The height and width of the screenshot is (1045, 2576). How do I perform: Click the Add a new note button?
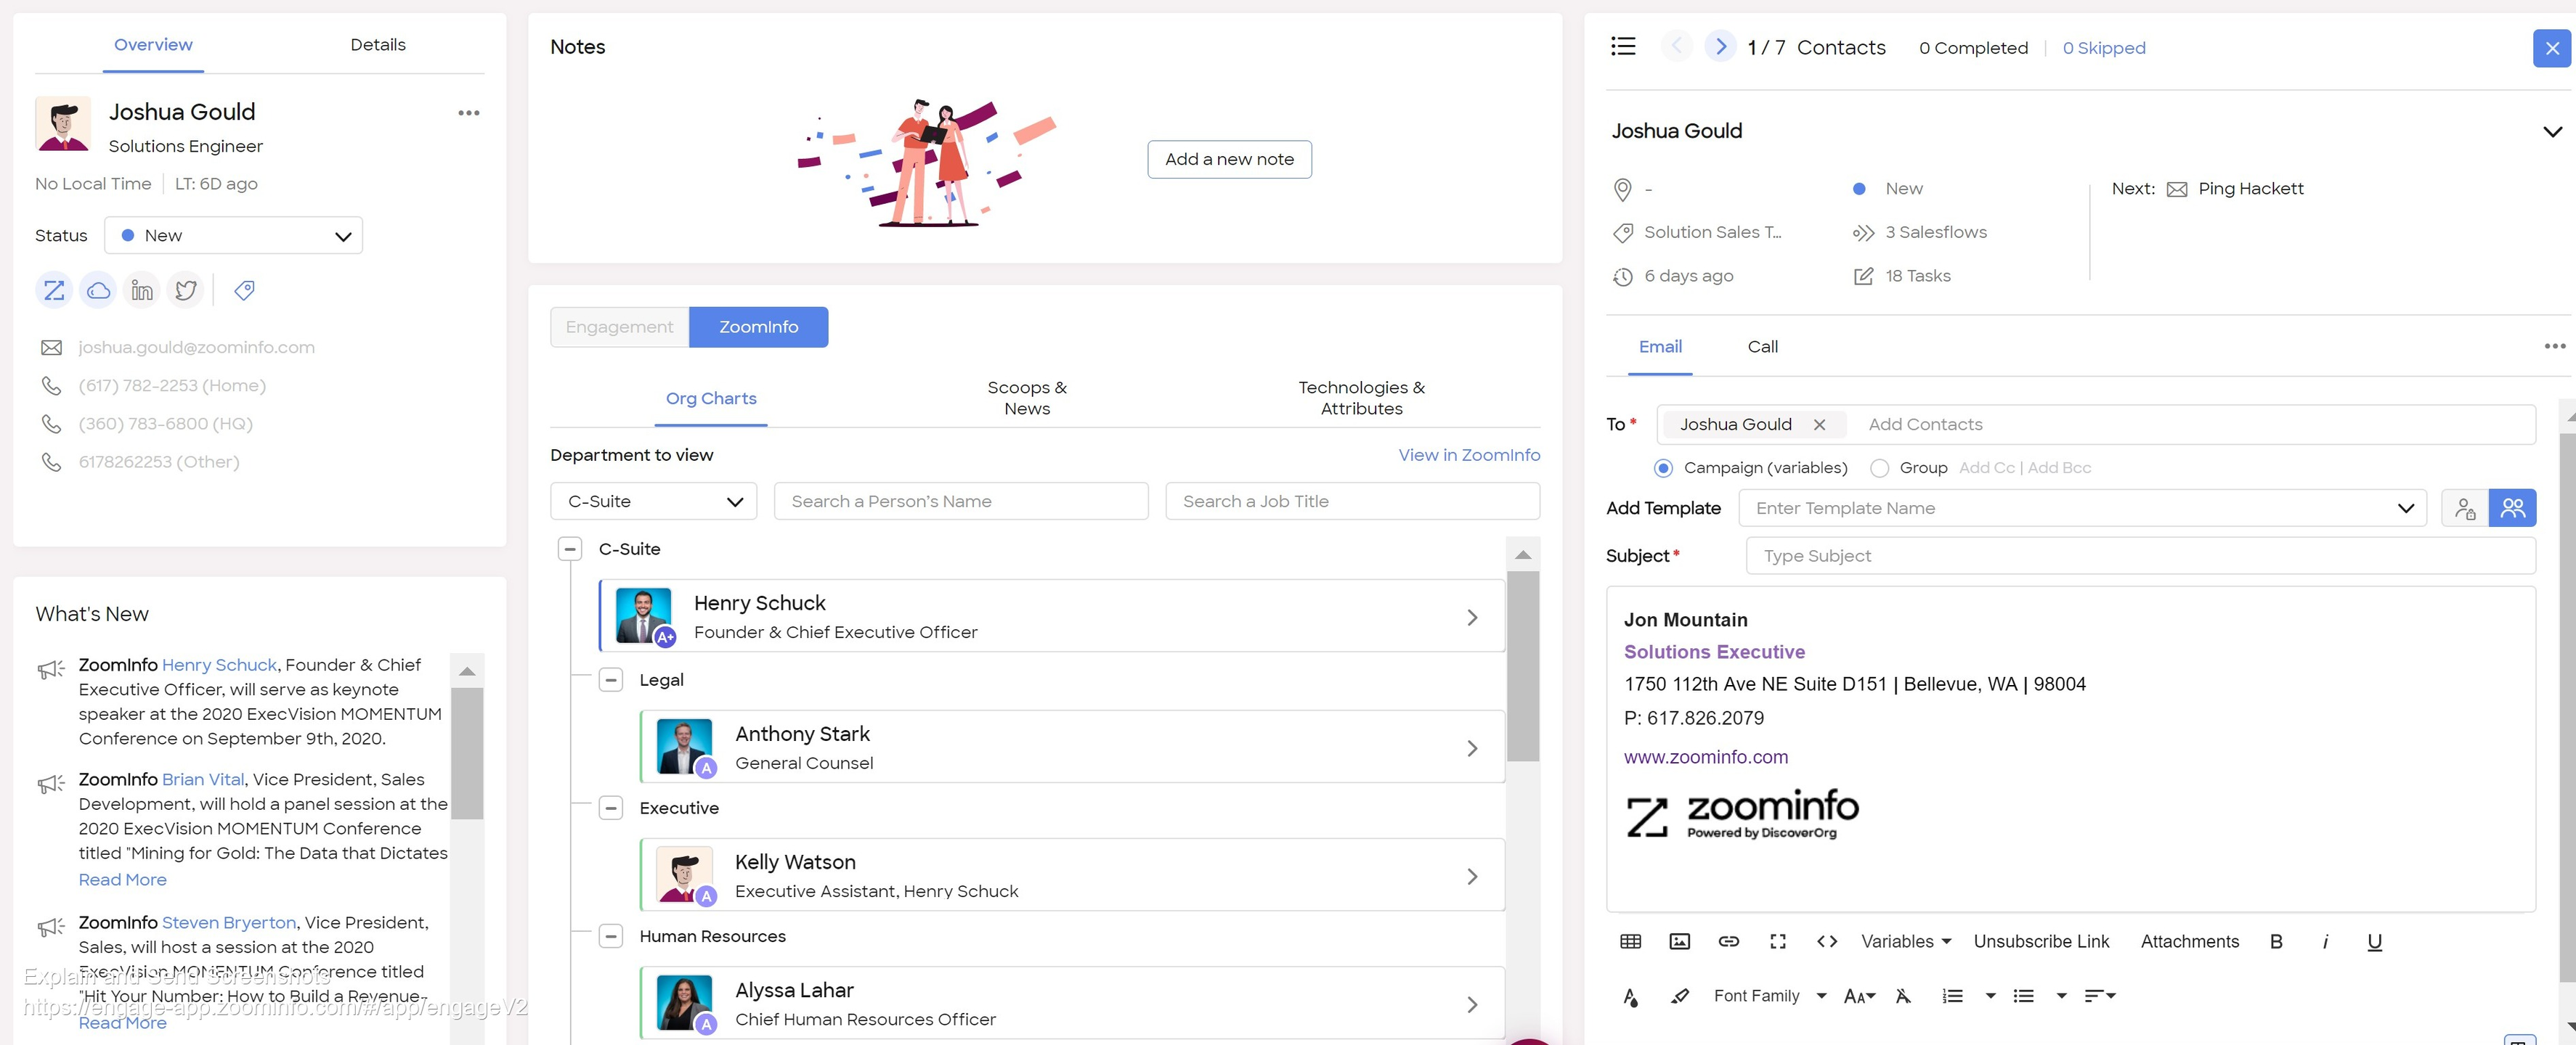coord(1229,159)
